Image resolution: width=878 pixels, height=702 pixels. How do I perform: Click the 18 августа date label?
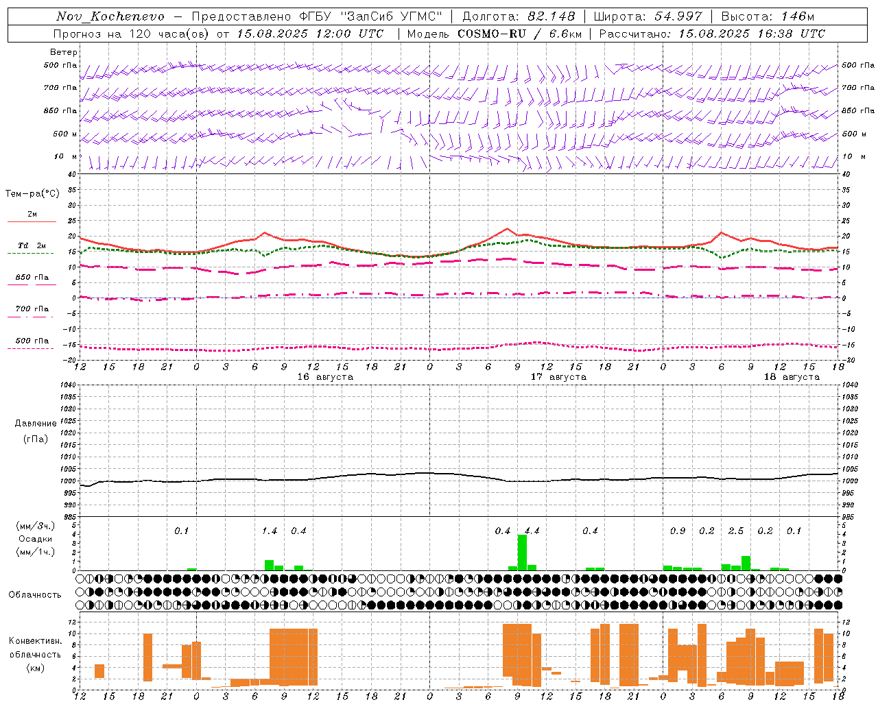[792, 377]
